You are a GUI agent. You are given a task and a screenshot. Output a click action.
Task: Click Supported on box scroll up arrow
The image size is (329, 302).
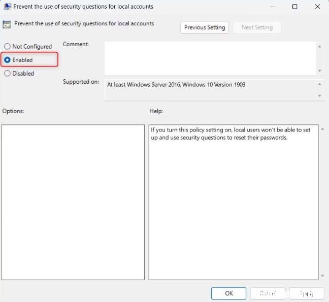point(319,84)
